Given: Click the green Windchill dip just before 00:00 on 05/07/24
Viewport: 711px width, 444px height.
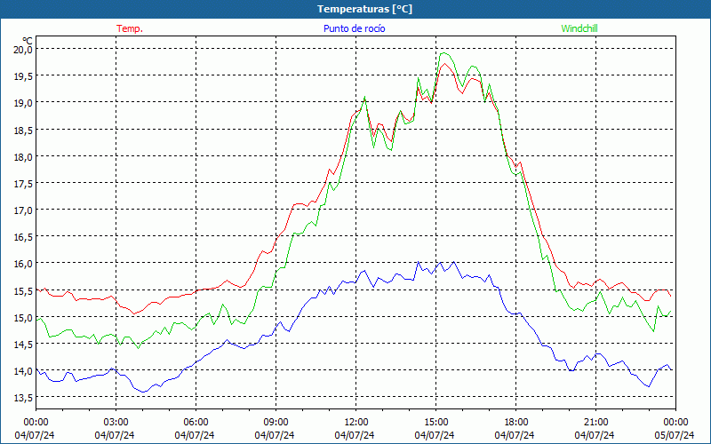Looking at the screenshot, I should (x=653, y=331).
